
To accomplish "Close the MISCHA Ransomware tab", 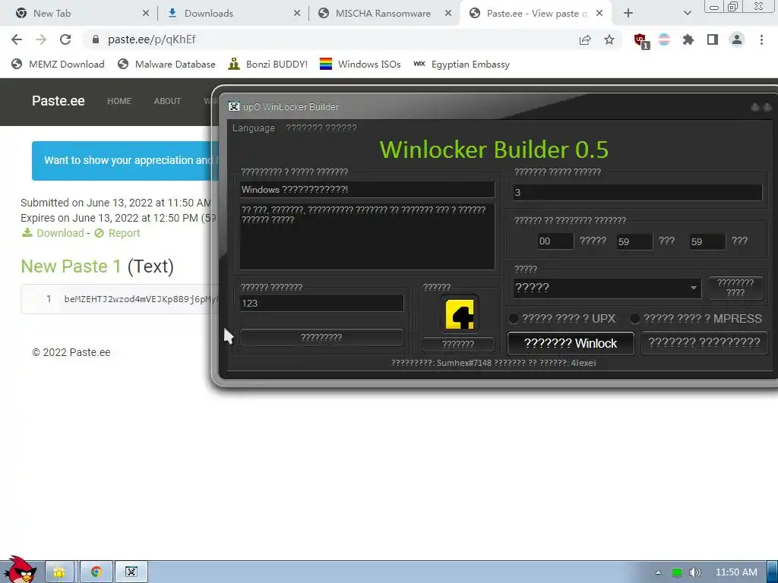I will tap(448, 14).
